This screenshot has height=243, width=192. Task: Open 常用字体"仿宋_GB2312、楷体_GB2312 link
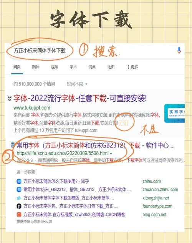coord(77,190)
